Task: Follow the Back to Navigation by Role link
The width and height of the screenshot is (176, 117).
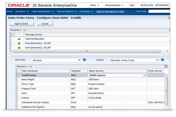Action: point(111,11)
